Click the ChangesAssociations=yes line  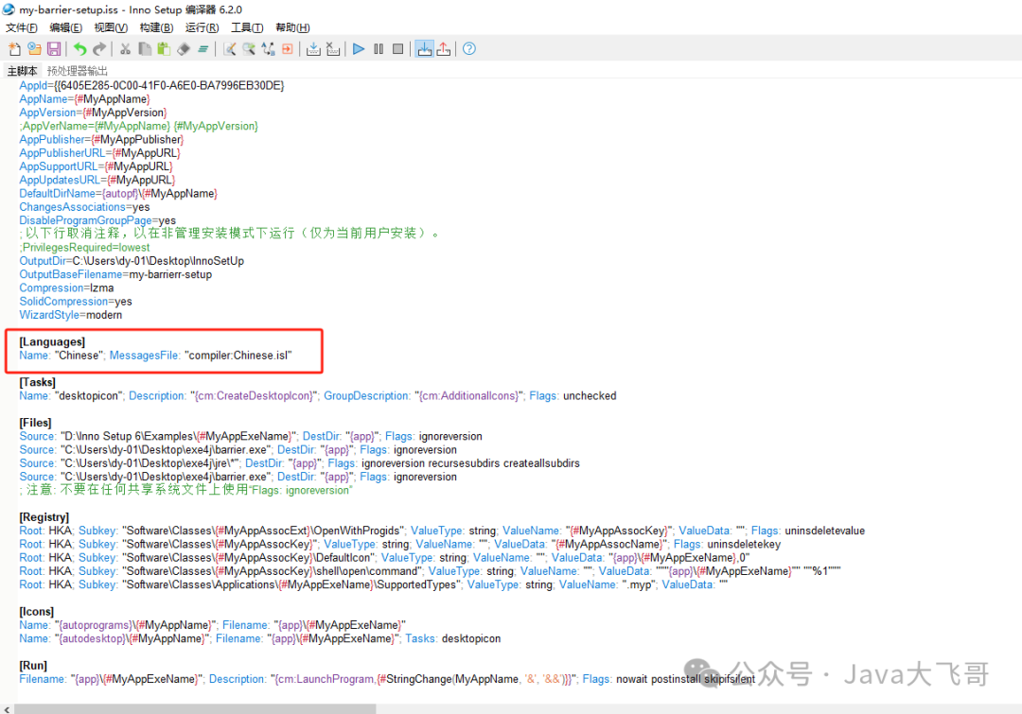(x=85, y=206)
